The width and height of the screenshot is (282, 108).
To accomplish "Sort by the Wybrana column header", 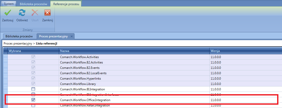I will (33, 51).
